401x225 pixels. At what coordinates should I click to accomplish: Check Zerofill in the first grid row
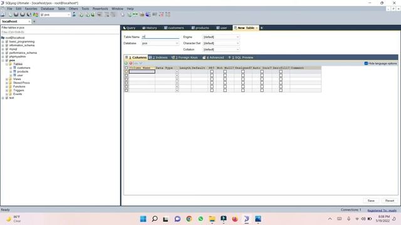281,72
